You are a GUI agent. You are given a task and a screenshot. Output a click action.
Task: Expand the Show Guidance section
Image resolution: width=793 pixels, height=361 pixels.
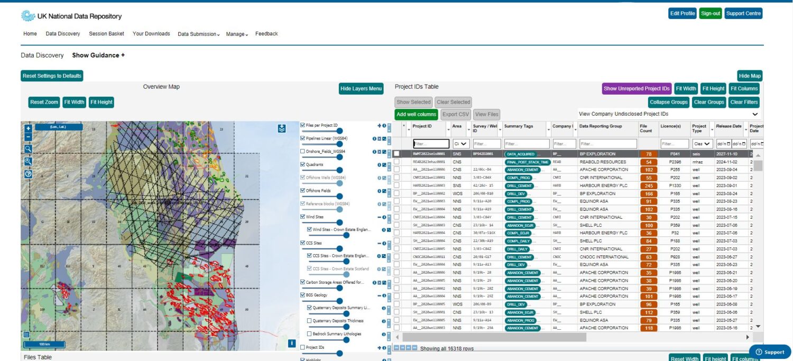tap(98, 55)
